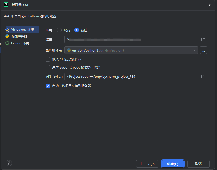Screen dimensions: 217x170
Task: Open folder browser for 同步文件夹
Action: click(x=203, y=77)
